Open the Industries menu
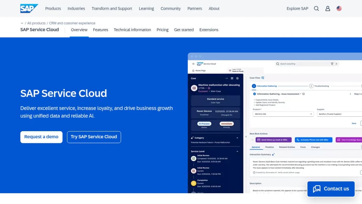The height and width of the screenshot is (204, 362). 76,8
